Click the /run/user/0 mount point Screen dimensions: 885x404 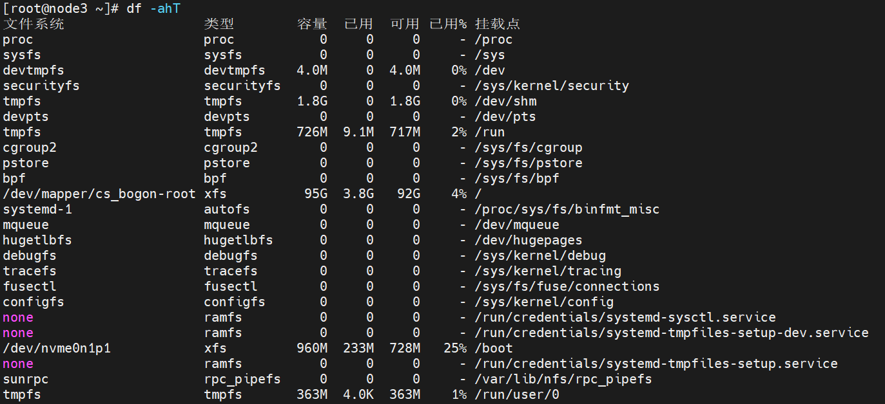(x=517, y=394)
